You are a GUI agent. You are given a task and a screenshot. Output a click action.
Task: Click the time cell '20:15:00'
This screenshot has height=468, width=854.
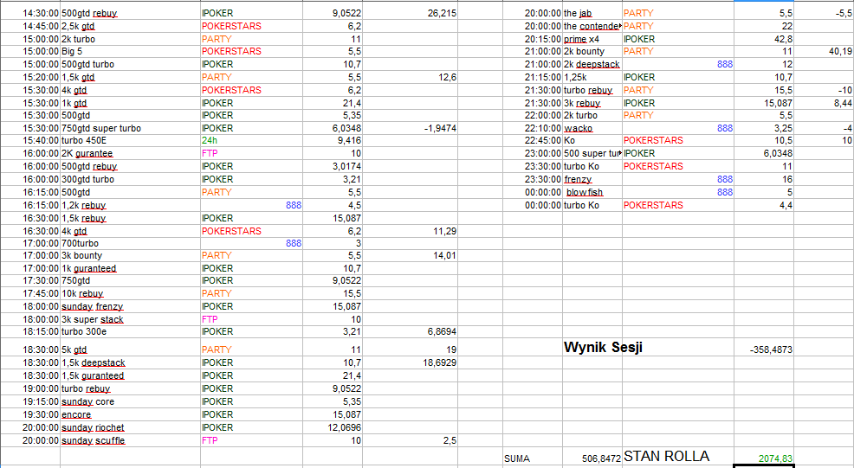pyautogui.click(x=533, y=39)
